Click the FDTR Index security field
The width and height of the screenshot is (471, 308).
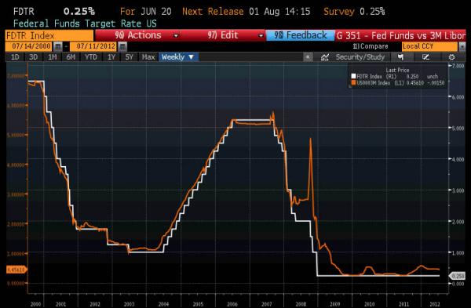49,36
